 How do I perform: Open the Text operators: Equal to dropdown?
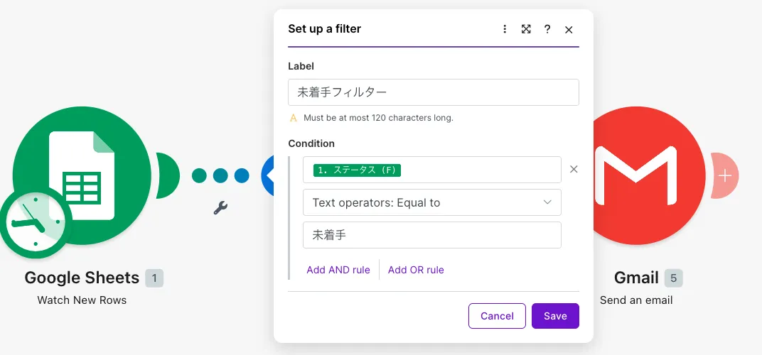432,202
